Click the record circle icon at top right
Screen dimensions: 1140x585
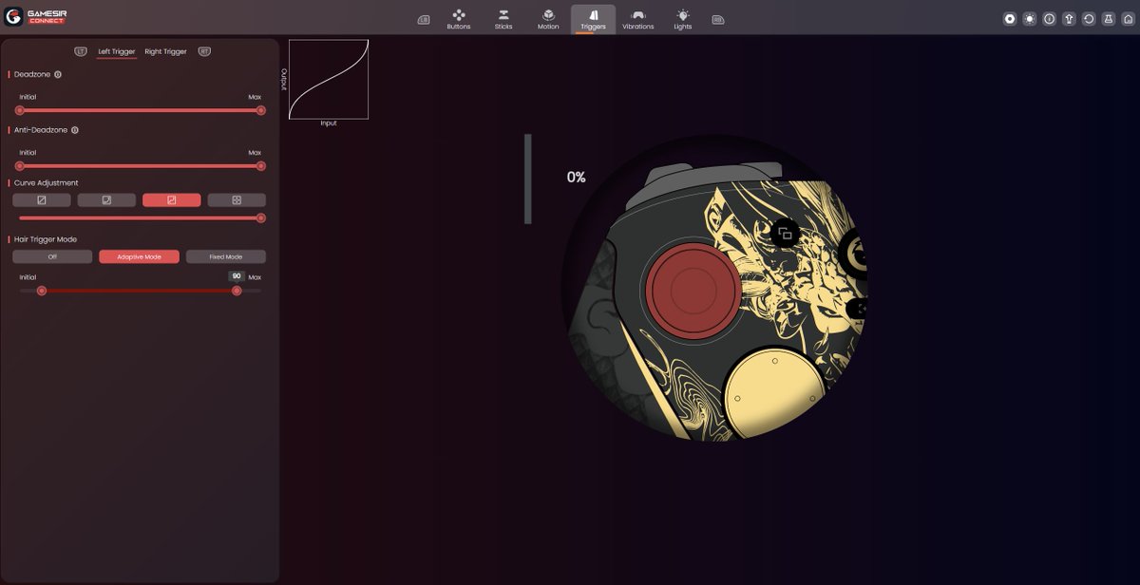(x=1010, y=19)
